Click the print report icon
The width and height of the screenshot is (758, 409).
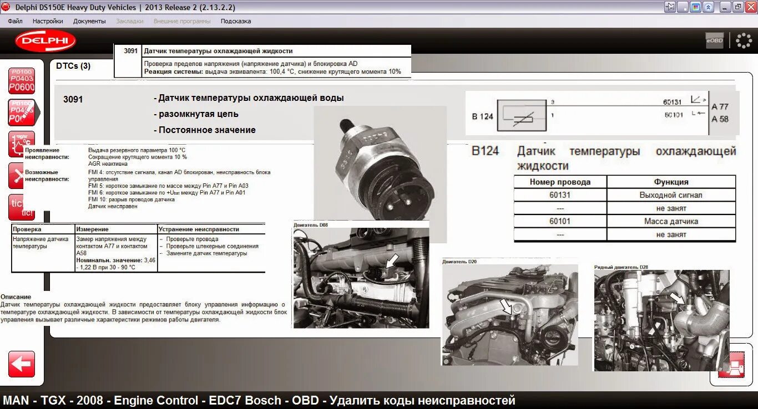[731, 365]
